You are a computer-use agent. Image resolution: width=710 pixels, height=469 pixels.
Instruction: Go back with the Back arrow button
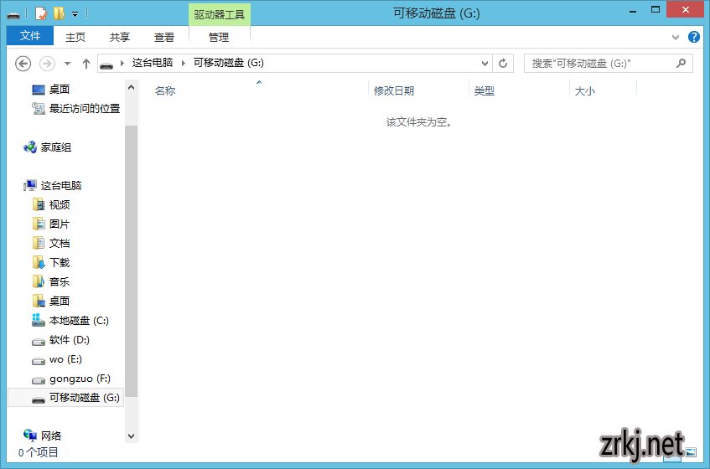[23, 64]
